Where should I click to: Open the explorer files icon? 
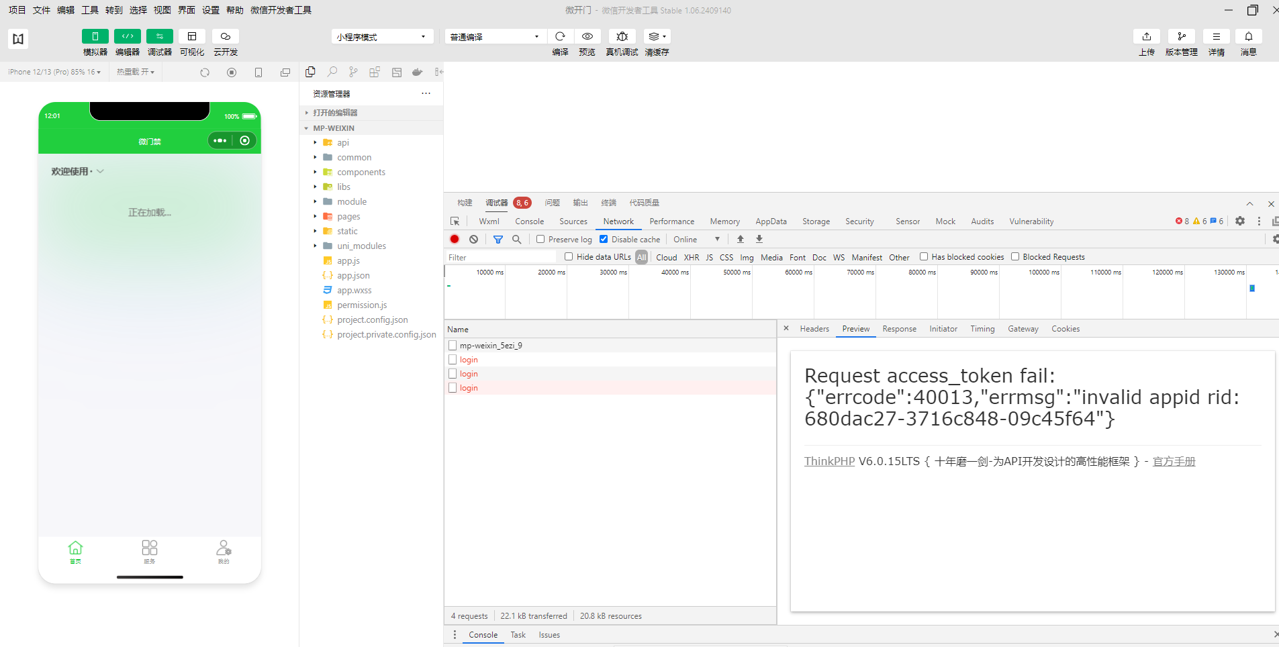[x=310, y=72]
